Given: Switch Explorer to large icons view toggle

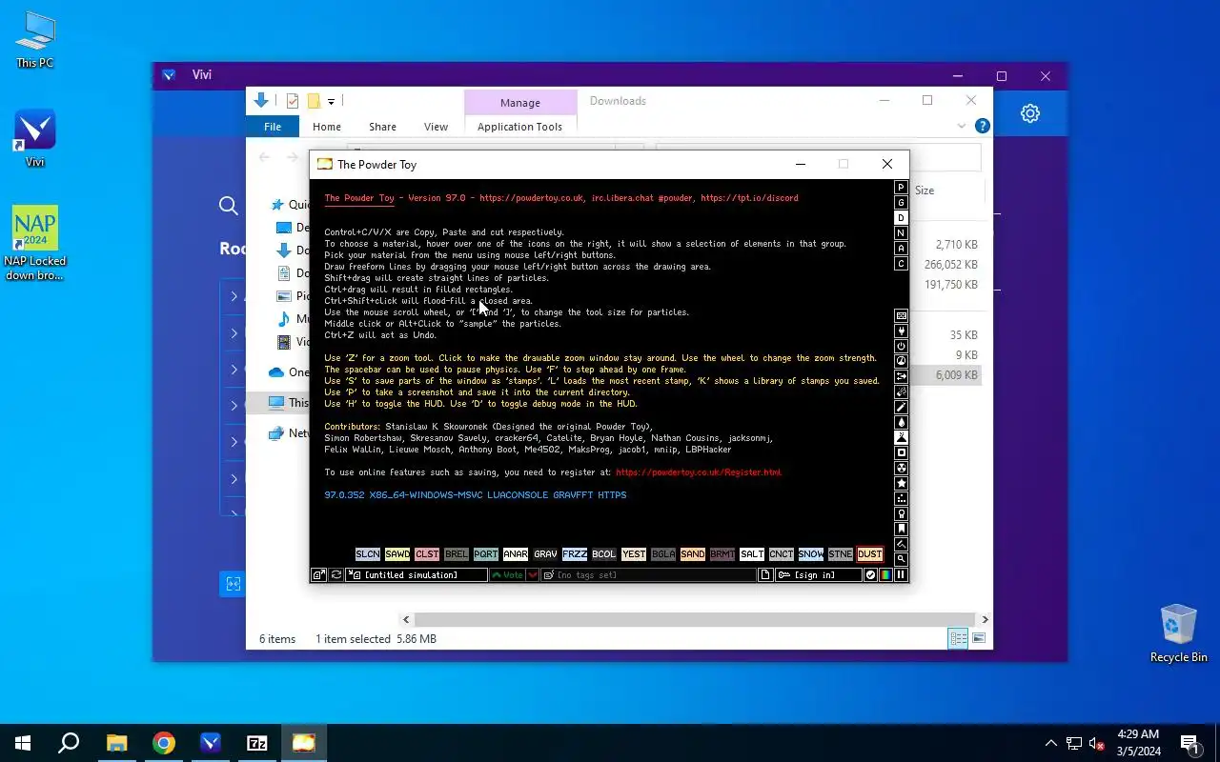Looking at the screenshot, I should (x=979, y=638).
